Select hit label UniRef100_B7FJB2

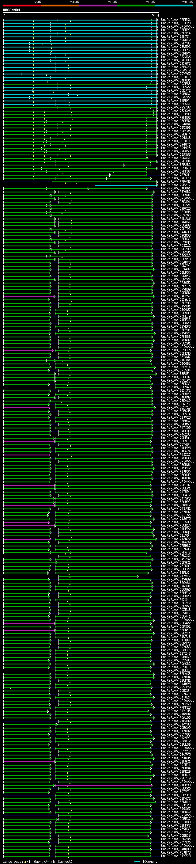pyautogui.click(x=175, y=165)
